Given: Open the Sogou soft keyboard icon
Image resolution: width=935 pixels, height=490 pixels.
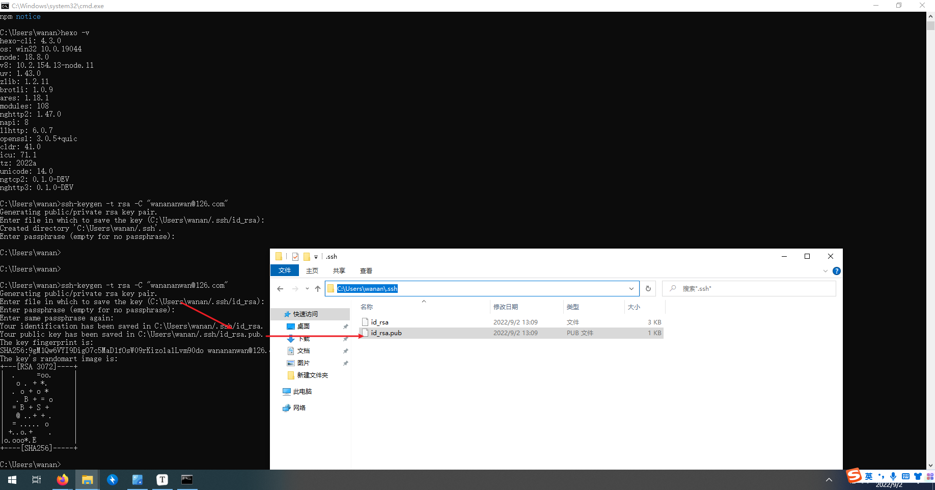Looking at the screenshot, I should tap(905, 476).
